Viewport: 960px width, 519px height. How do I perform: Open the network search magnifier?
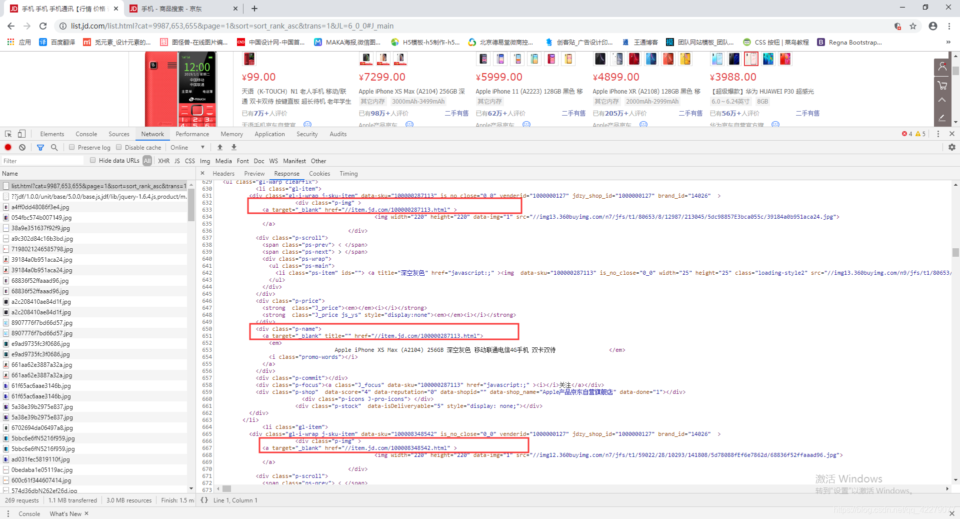point(54,147)
